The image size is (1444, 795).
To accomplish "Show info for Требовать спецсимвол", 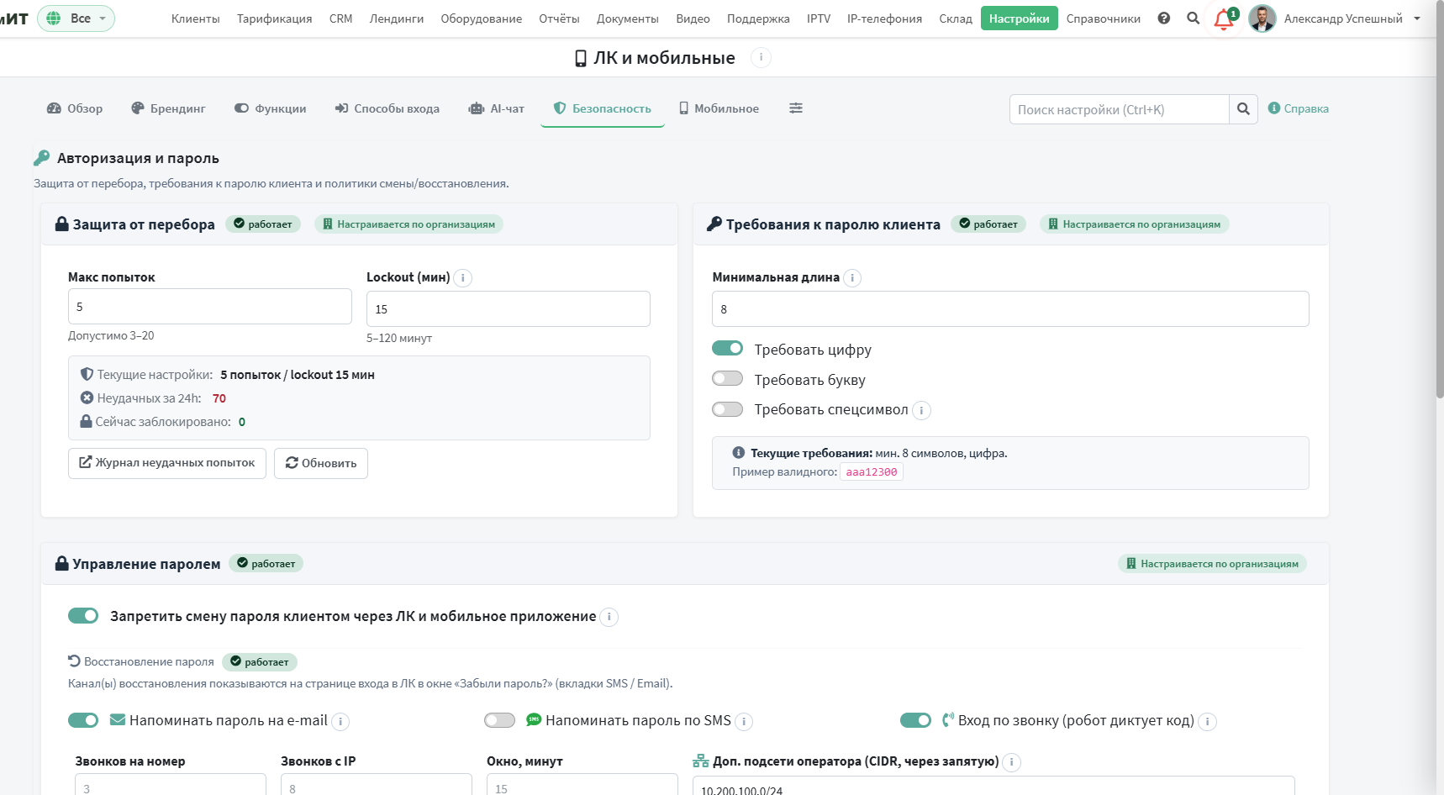I will pos(922,411).
